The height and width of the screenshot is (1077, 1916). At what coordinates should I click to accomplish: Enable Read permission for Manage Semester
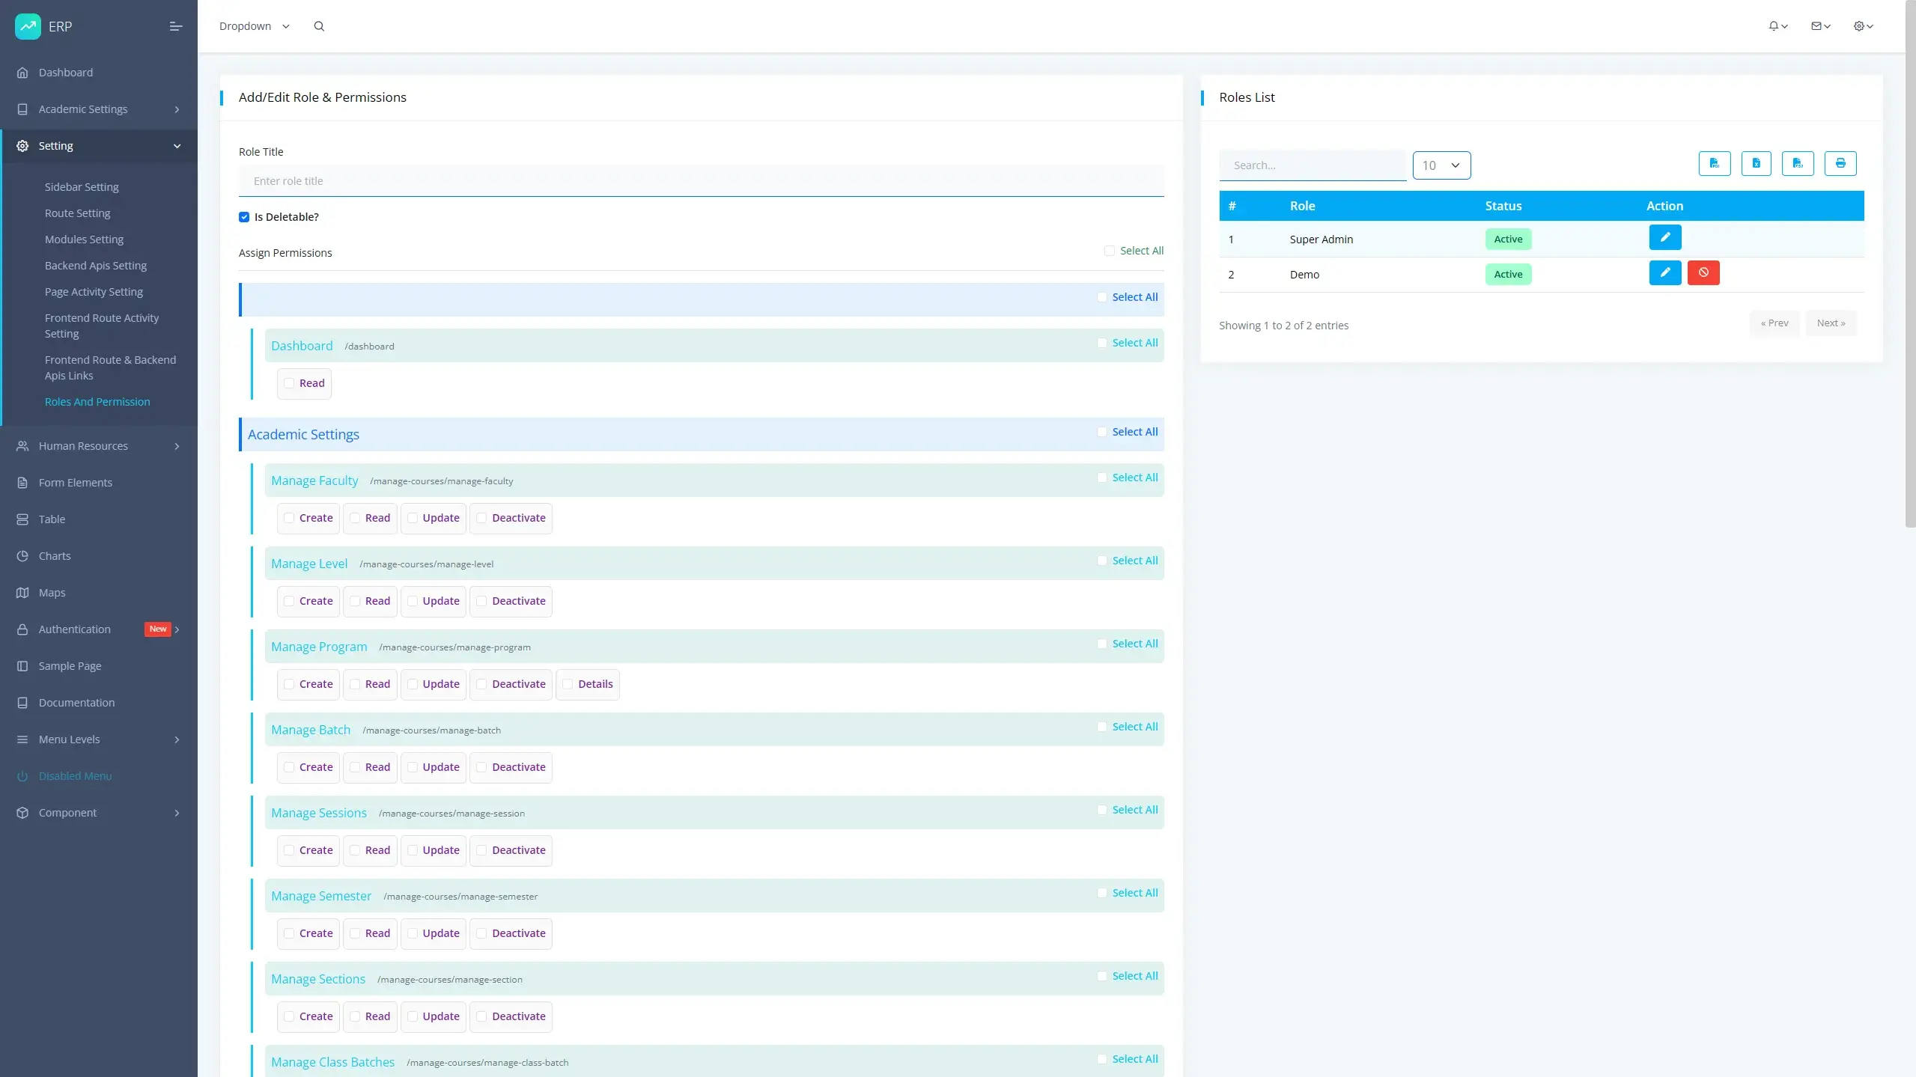coord(355,933)
